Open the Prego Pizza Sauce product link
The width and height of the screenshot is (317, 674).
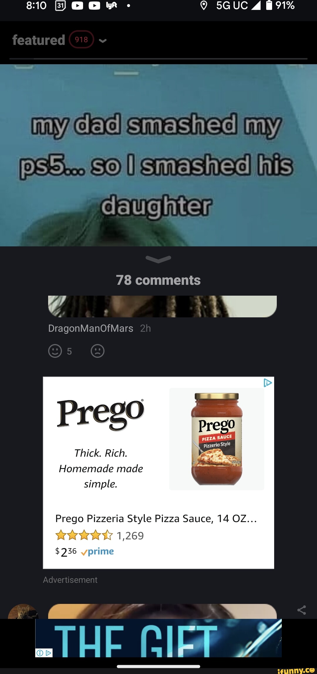[156, 519]
